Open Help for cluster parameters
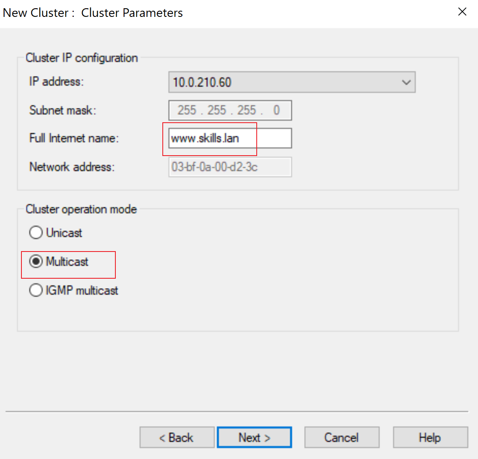This screenshot has height=459, width=478. (x=431, y=437)
